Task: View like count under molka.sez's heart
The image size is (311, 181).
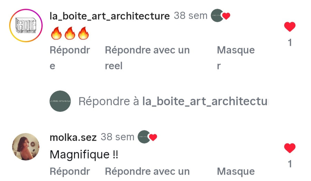Action: tap(290, 164)
